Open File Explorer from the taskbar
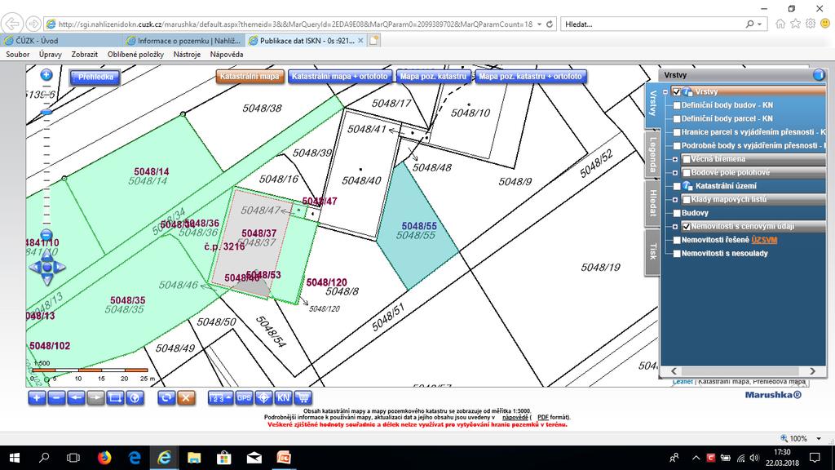This screenshot has height=470, width=835. coord(194,458)
